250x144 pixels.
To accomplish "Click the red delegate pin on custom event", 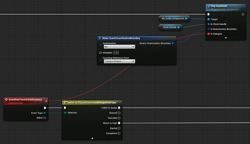I will [46, 101].
